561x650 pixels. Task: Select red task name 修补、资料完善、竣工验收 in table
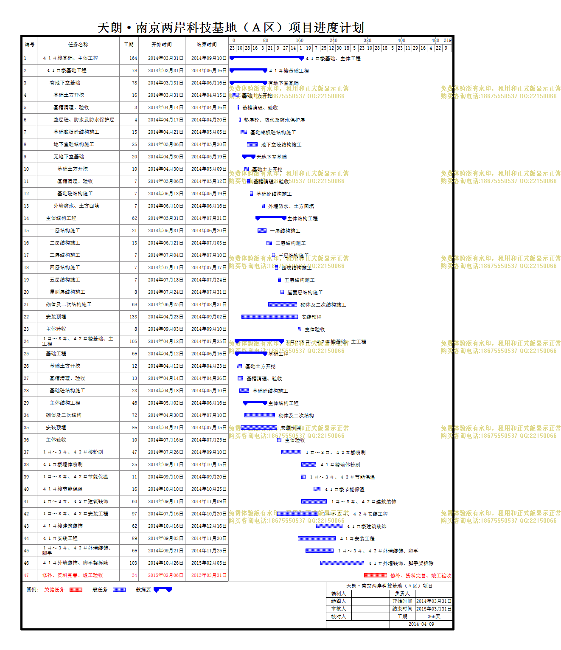(73, 575)
